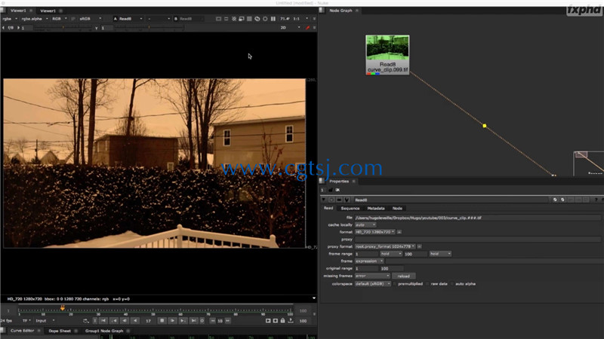Open the colorspace default (sRGB) dropdown
The image size is (604, 339).
coord(373,284)
